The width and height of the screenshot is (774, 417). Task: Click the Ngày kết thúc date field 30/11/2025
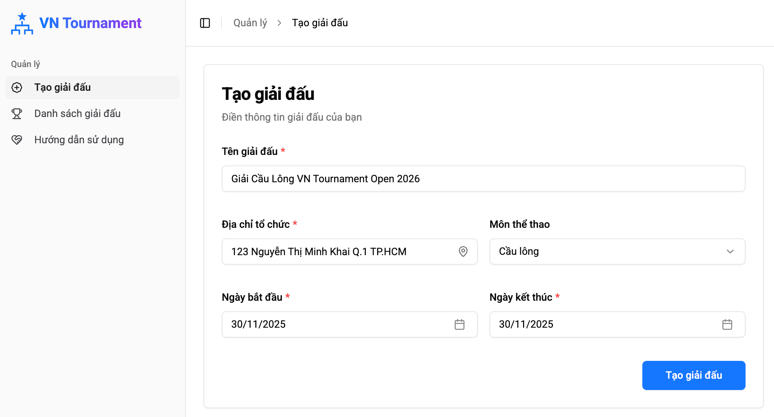(x=617, y=324)
